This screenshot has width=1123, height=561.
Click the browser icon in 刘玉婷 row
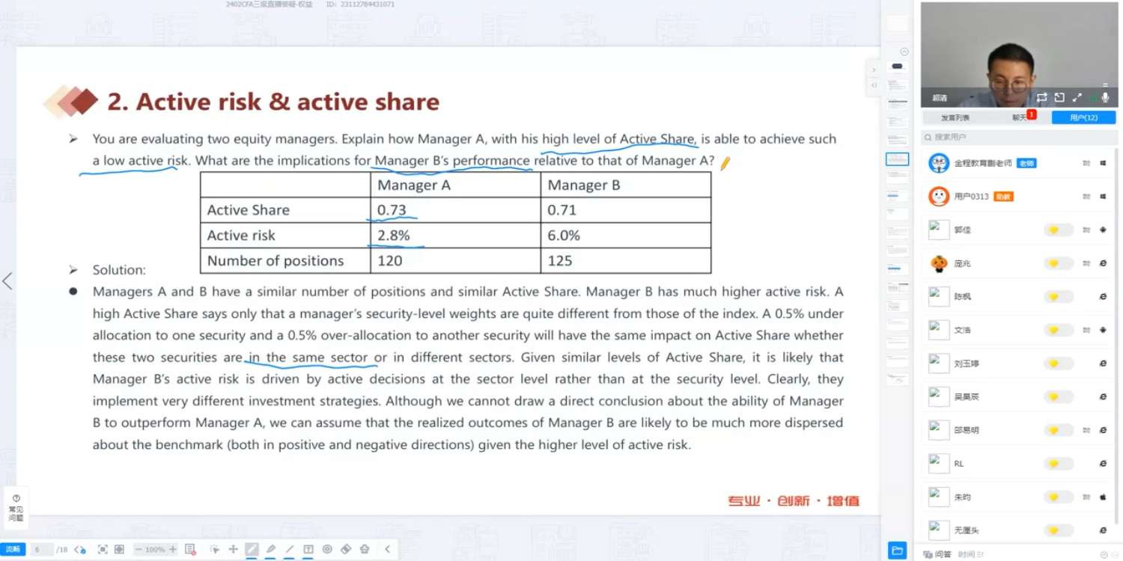pyautogui.click(x=1103, y=364)
